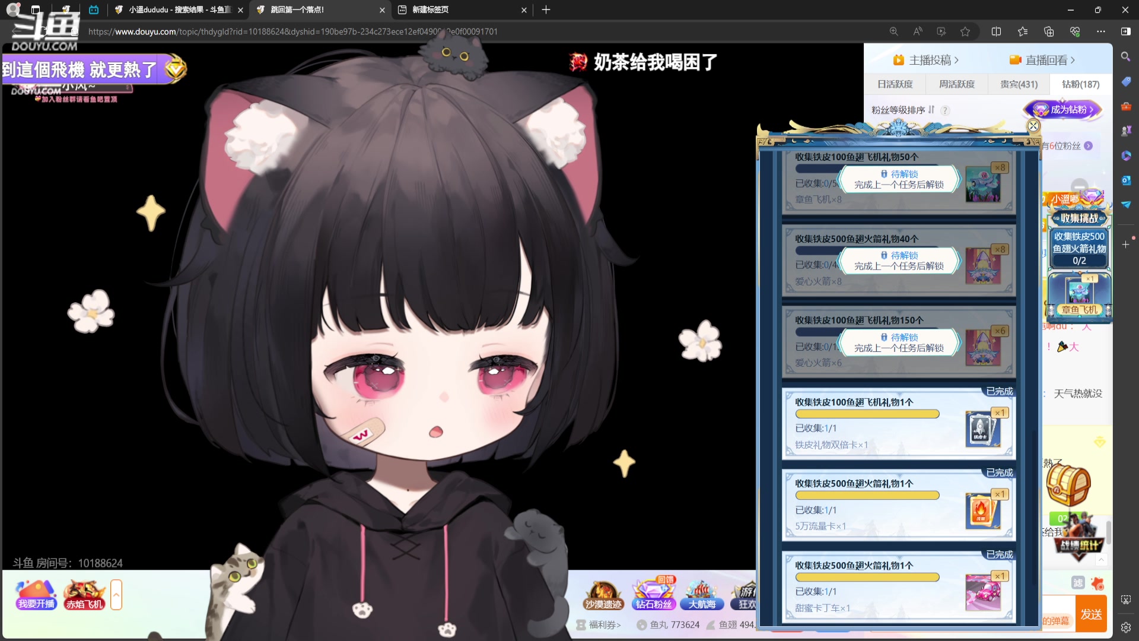Image resolution: width=1139 pixels, height=641 pixels.
Task: Close the 跳回第一个落点 tab
Action: click(x=382, y=10)
